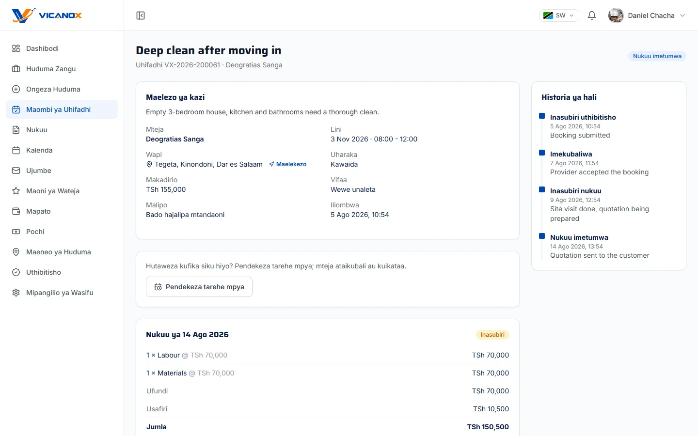Click the Dashibodi grid icon
Screen dimensions: 698x436
point(16,48)
